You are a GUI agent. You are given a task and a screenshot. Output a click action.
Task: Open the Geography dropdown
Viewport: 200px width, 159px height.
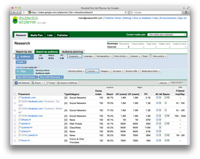(x=75, y=56)
